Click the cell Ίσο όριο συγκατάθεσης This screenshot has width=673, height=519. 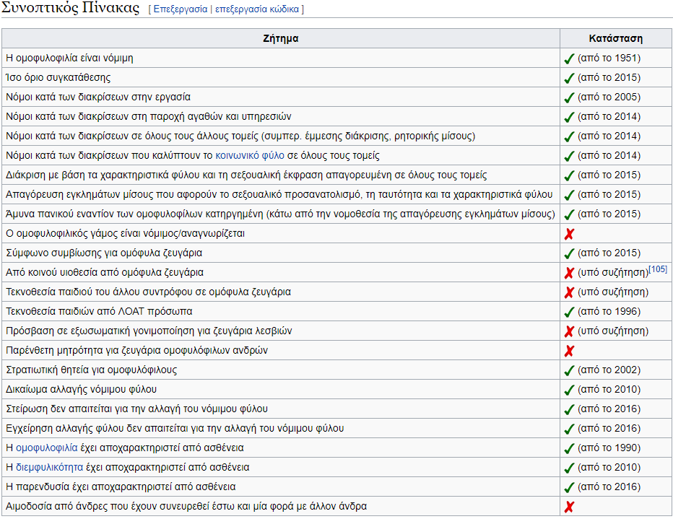pyautogui.click(x=281, y=77)
